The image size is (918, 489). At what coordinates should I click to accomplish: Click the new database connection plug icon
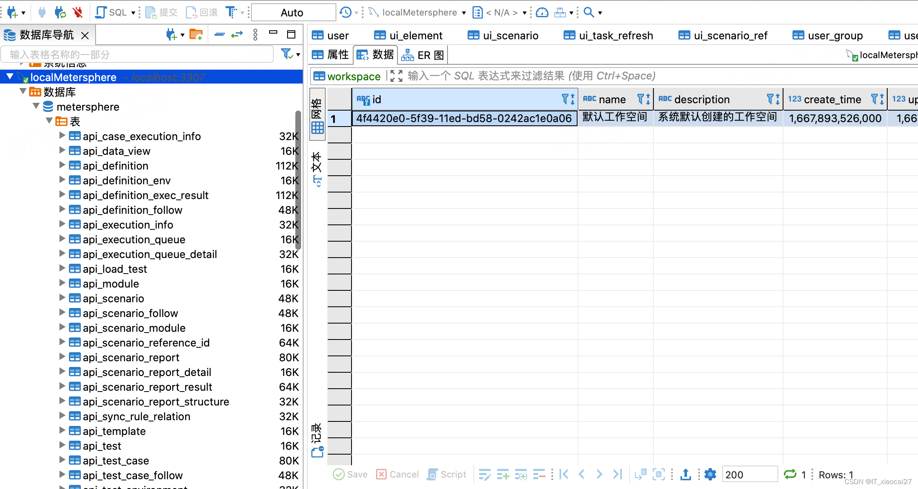coord(12,12)
